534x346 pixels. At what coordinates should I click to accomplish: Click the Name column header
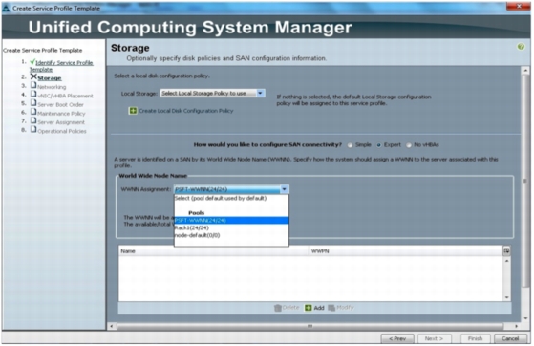tap(214, 251)
